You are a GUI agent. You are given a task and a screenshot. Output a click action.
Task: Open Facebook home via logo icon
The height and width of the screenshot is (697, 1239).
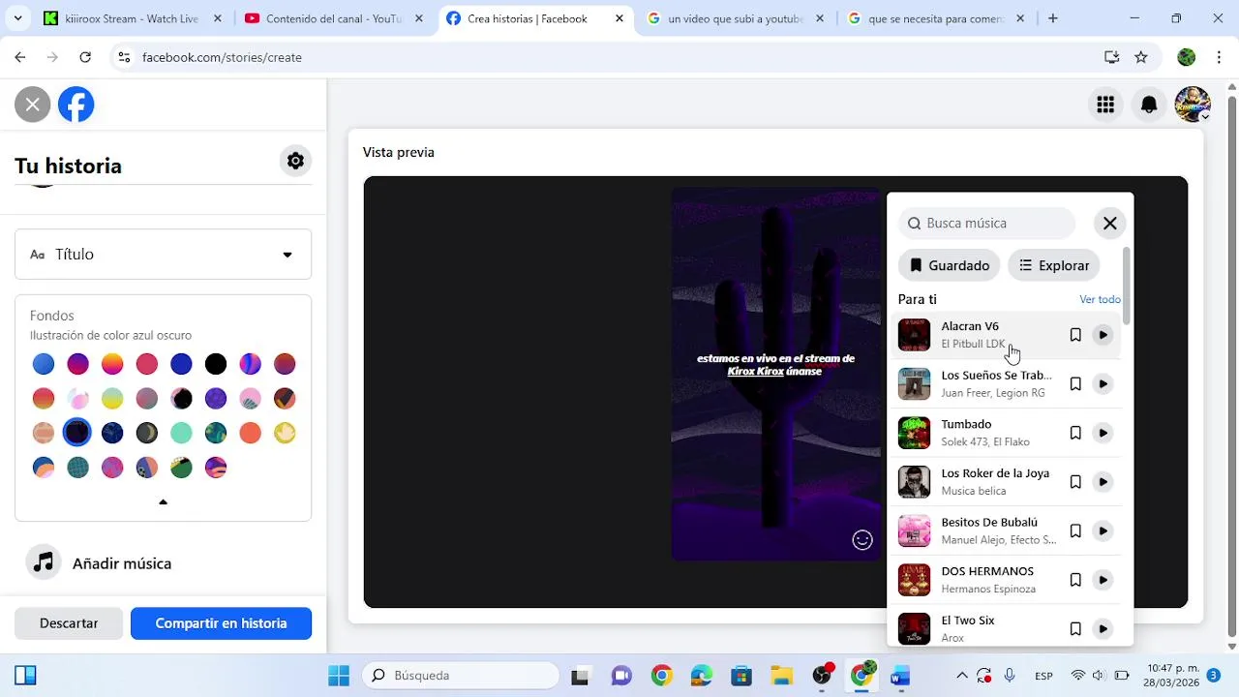pyautogui.click(x=76, y=105)
